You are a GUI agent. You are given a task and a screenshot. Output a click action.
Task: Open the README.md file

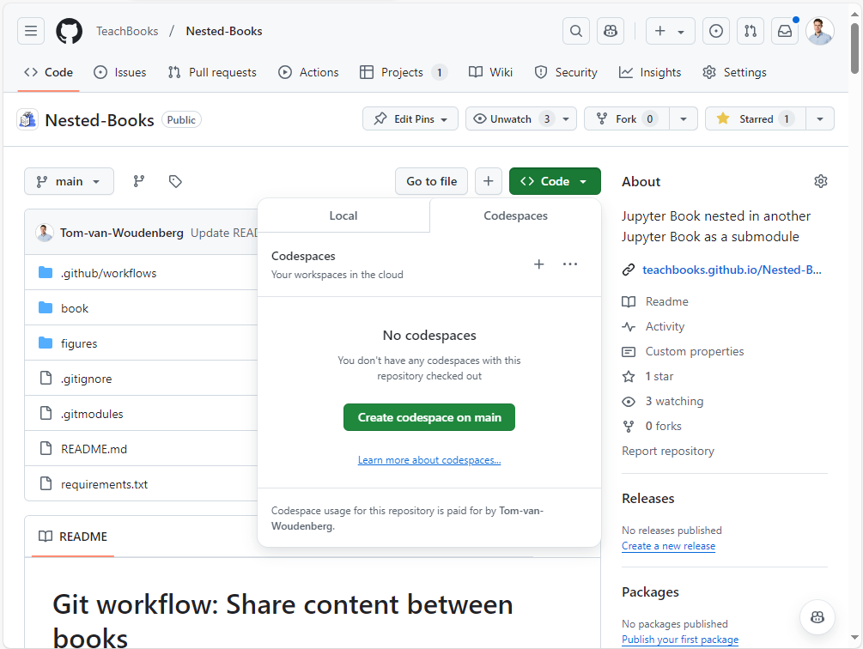94,448
